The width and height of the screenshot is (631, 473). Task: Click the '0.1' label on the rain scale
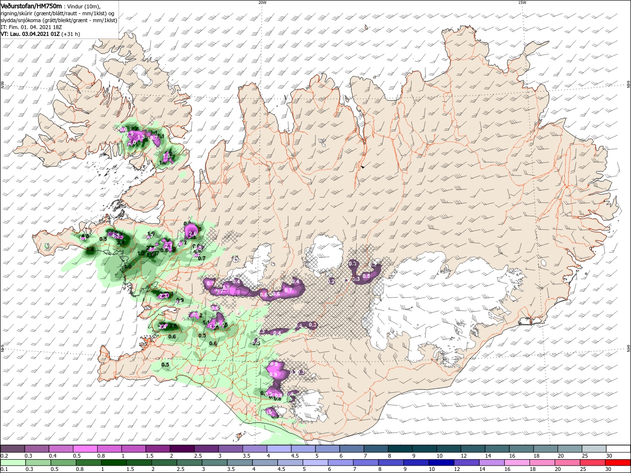(3, 470)
